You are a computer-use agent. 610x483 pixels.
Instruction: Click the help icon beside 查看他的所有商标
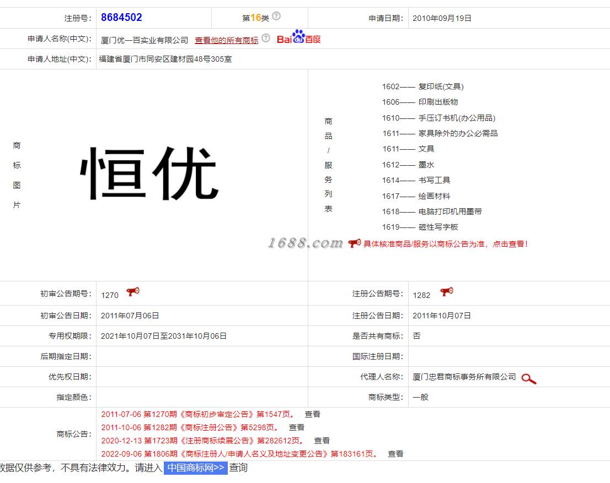[266, 37]
